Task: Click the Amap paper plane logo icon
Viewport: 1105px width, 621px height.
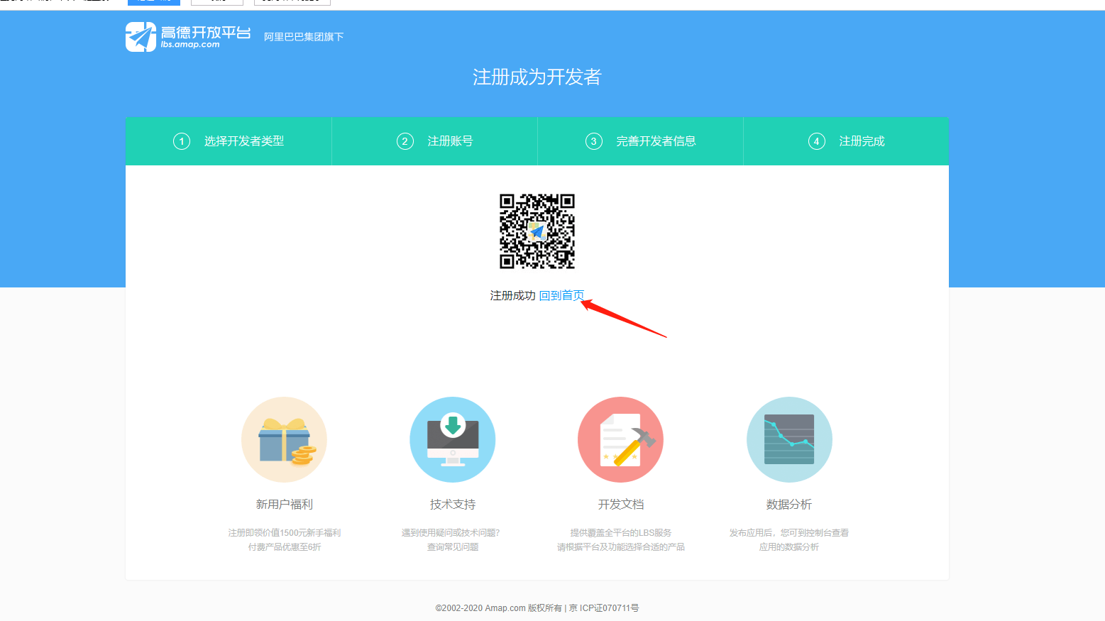Action: (x=141, y=37)
